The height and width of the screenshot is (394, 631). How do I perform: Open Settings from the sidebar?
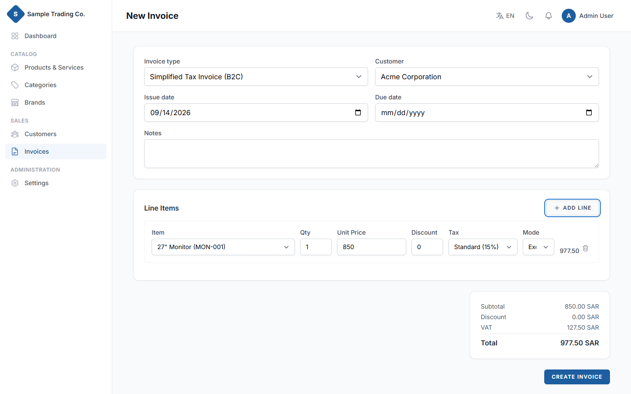pyautogui.click(x=56, y=183)
